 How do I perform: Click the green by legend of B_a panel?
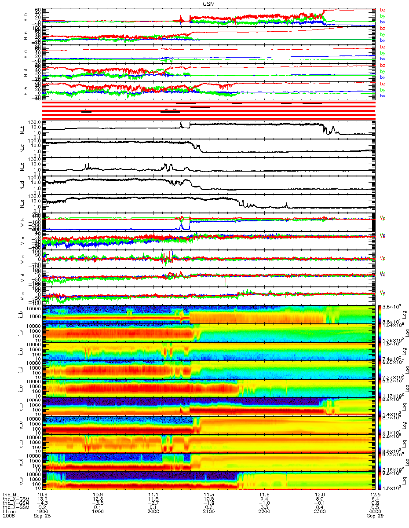(x=383, y=53)
